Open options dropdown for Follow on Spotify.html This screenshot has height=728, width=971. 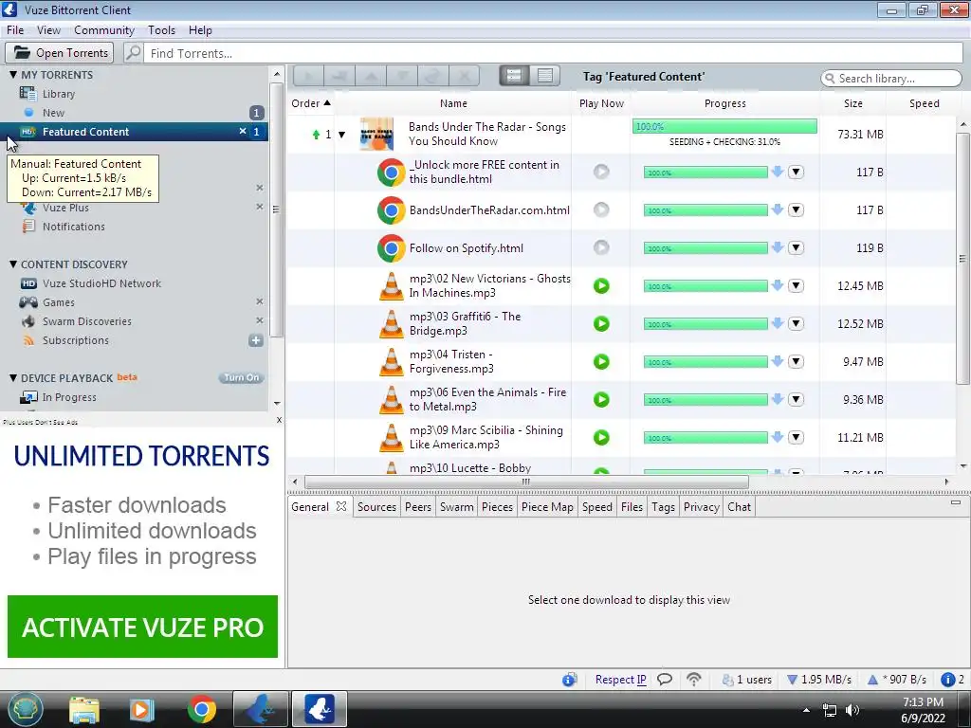796,248
